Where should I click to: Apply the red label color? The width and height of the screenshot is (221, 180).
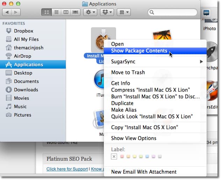click(122, 156)
